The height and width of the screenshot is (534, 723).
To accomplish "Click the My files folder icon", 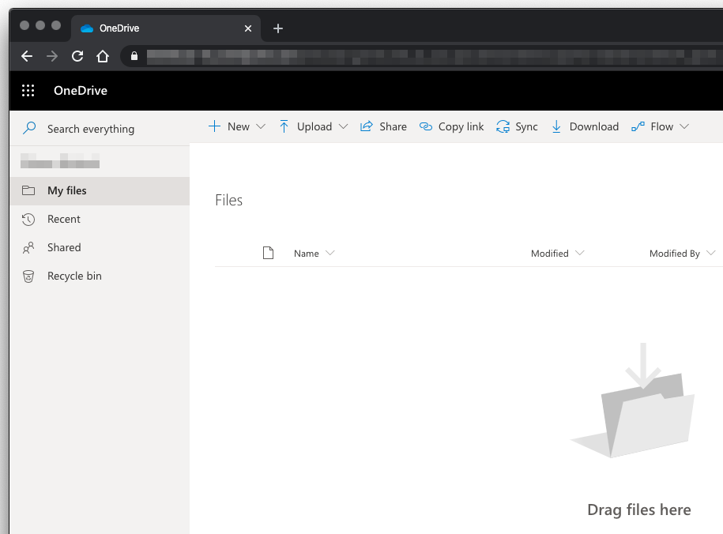I will point(28,190).
